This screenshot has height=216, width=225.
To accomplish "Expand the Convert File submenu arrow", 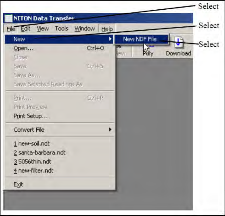I will coord(110,129).
